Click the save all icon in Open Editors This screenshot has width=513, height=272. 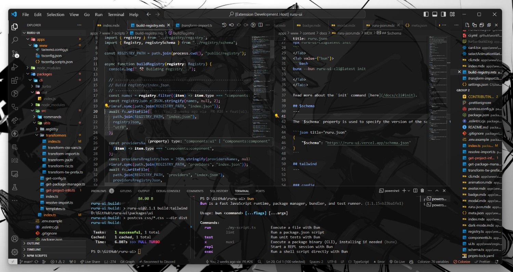click(x=482, y=25)
